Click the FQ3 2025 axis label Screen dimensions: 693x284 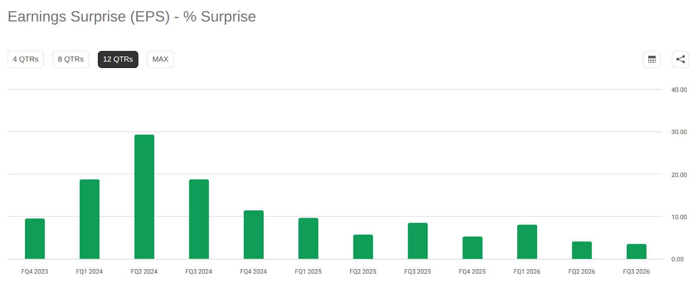(x=417, y=271)
